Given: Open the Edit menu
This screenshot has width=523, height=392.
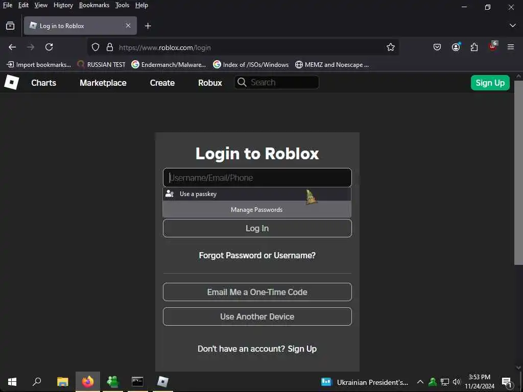Looking at the screenshot, I should tap(23, 5).
